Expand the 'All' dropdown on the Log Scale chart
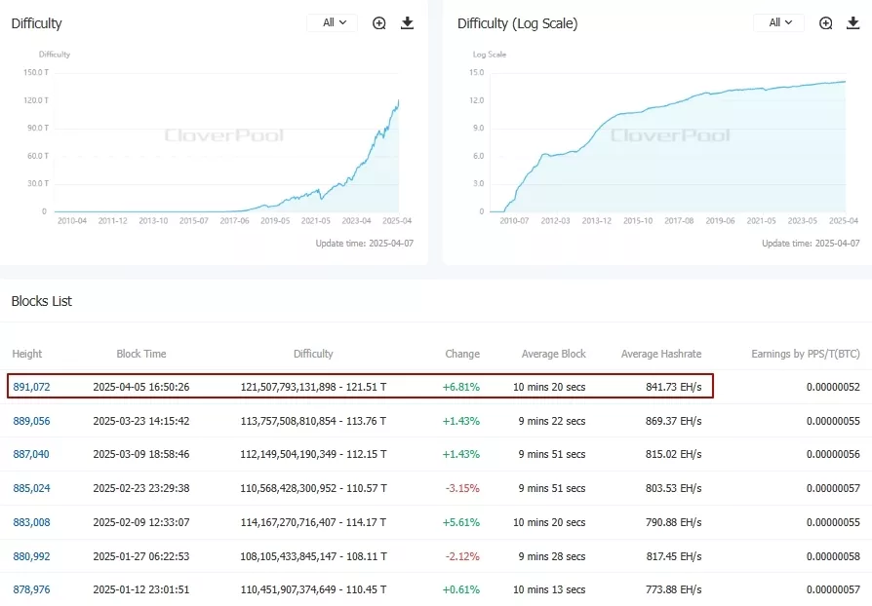 click(x=779, y=22)
